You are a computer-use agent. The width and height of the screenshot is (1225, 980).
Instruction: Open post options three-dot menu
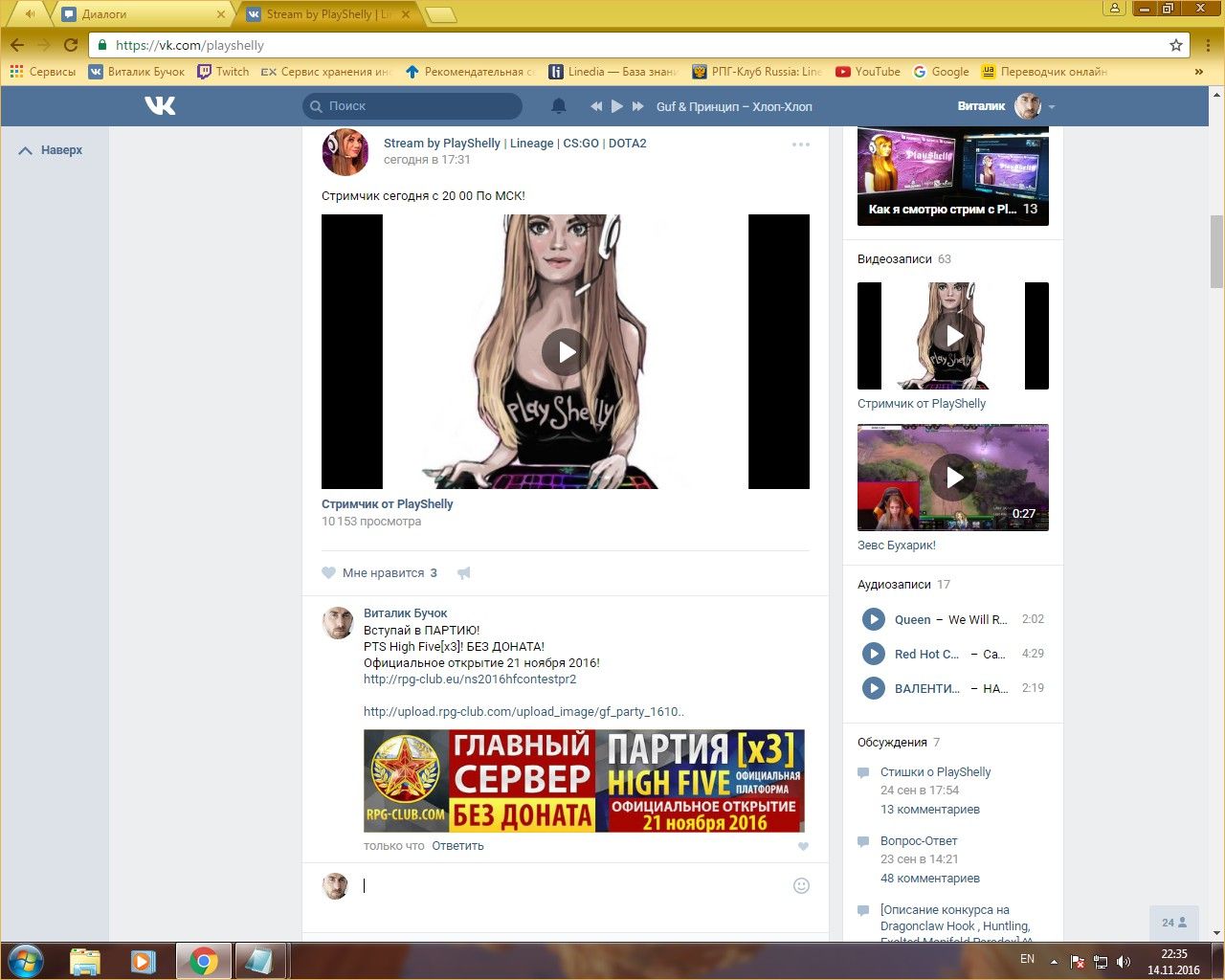801,145
